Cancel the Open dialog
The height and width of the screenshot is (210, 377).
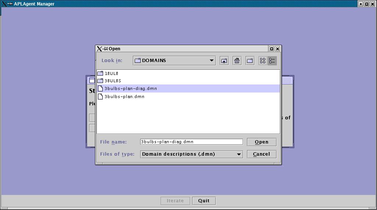click(261, 154)
